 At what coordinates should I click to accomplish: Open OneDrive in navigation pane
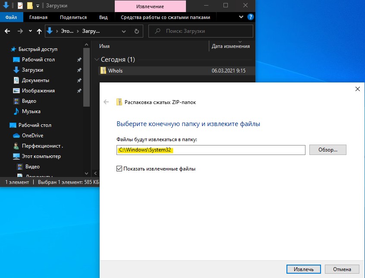tap(32, 136)
